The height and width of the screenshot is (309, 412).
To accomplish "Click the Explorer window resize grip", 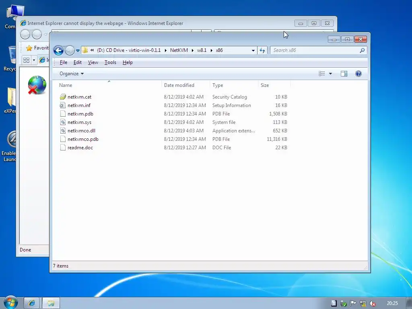I will pos(365,268).
